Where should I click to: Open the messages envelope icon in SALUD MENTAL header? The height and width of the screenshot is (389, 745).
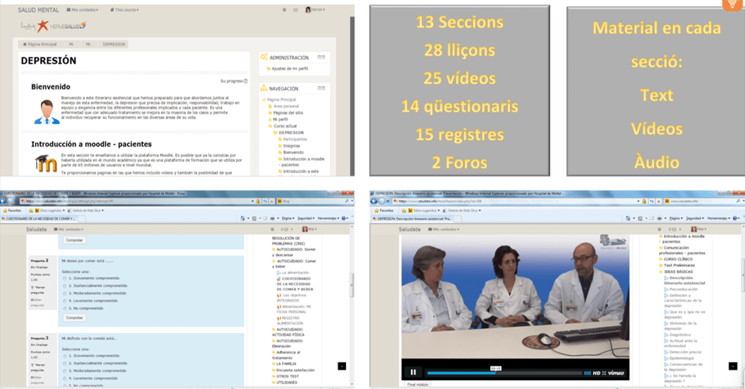pos(295,10)
